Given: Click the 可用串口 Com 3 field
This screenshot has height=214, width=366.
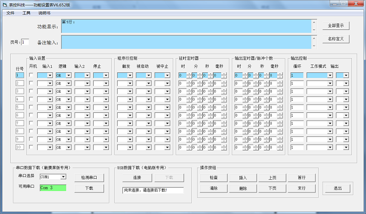Looking at the screenshot, I should pyautogui.click(x=53, y=188).
